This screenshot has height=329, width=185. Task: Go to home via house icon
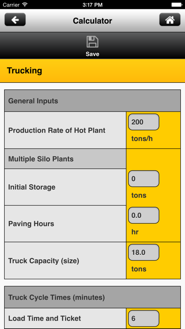pos(170,19)
